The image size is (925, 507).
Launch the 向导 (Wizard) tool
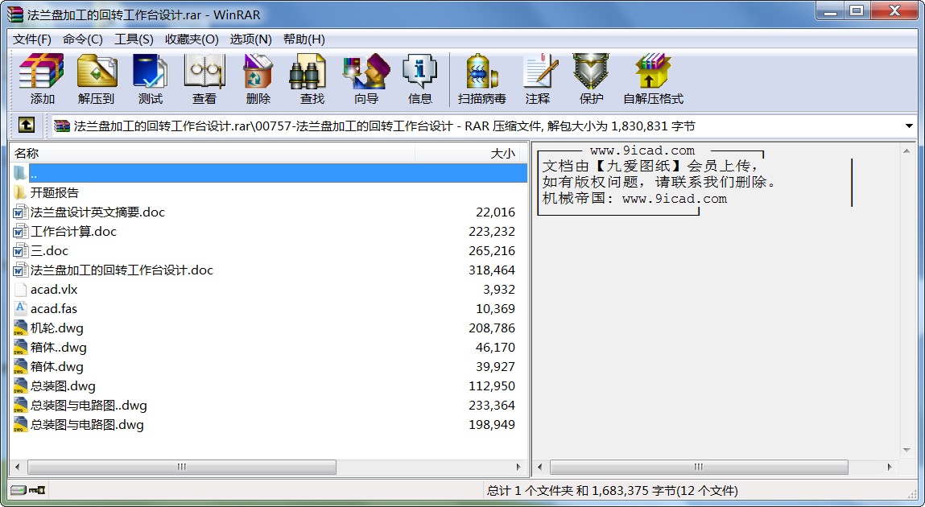(x=365, y=79)
